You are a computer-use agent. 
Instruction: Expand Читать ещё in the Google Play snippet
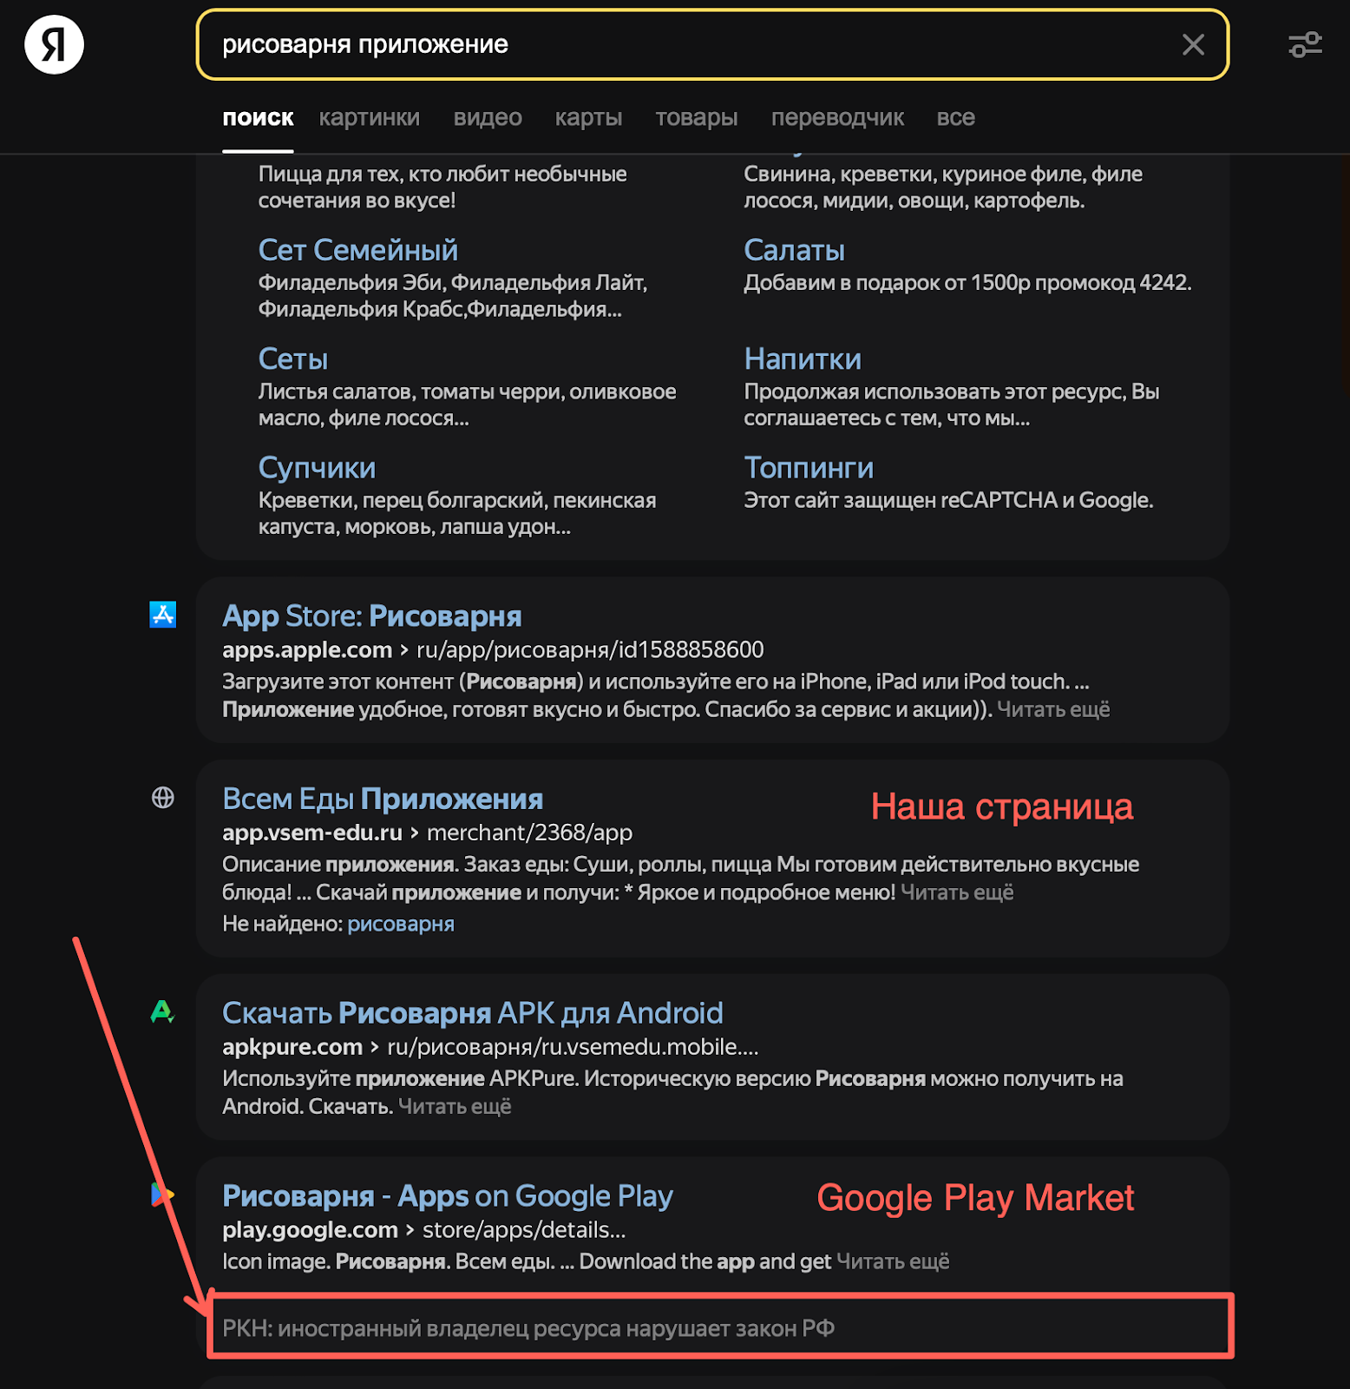tap(893, 1261)
